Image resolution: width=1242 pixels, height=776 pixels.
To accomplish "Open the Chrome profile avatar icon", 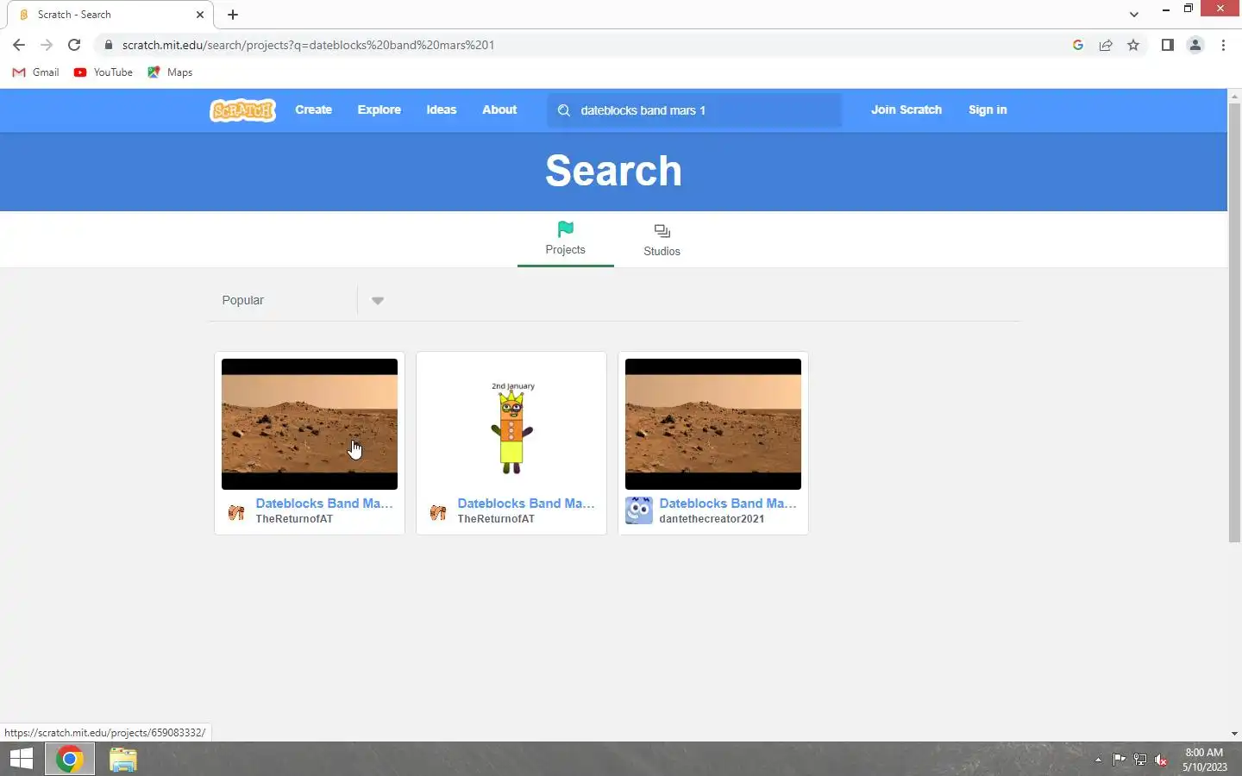I will pos(1195,45).
